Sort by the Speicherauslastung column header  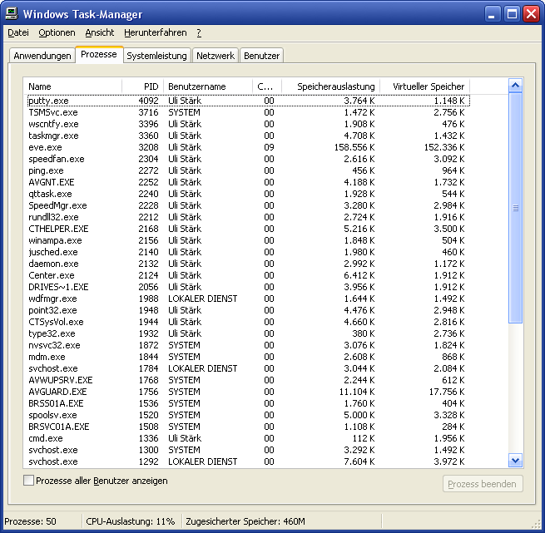pos(330,86)
